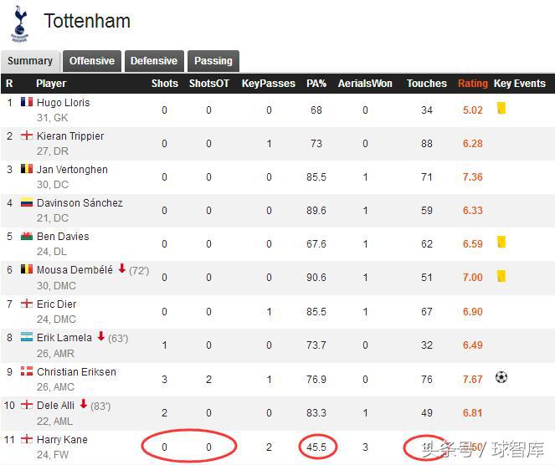Open the Defensive tab
The width and height of the screenshot is (555, 465).
click(154, 61)
